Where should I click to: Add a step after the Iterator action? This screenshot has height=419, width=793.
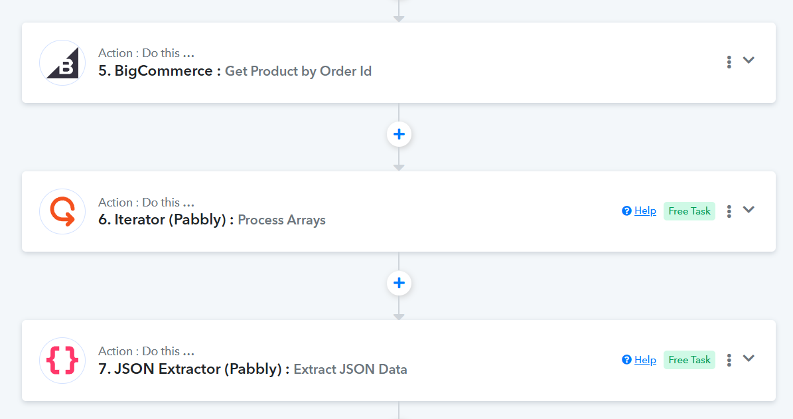click(x=399, y=284)
